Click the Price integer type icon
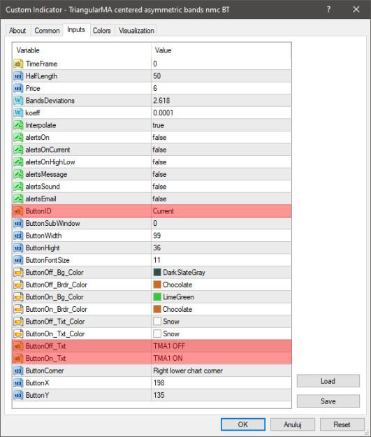 pos(18,88)
